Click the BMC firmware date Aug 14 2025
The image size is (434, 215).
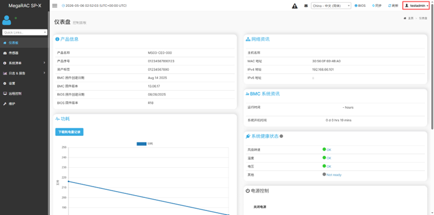click(158, 78)
